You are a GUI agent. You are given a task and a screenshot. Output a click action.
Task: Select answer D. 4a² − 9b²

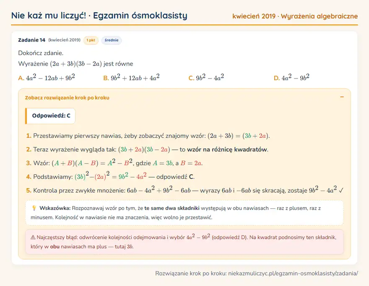[291, 77]
